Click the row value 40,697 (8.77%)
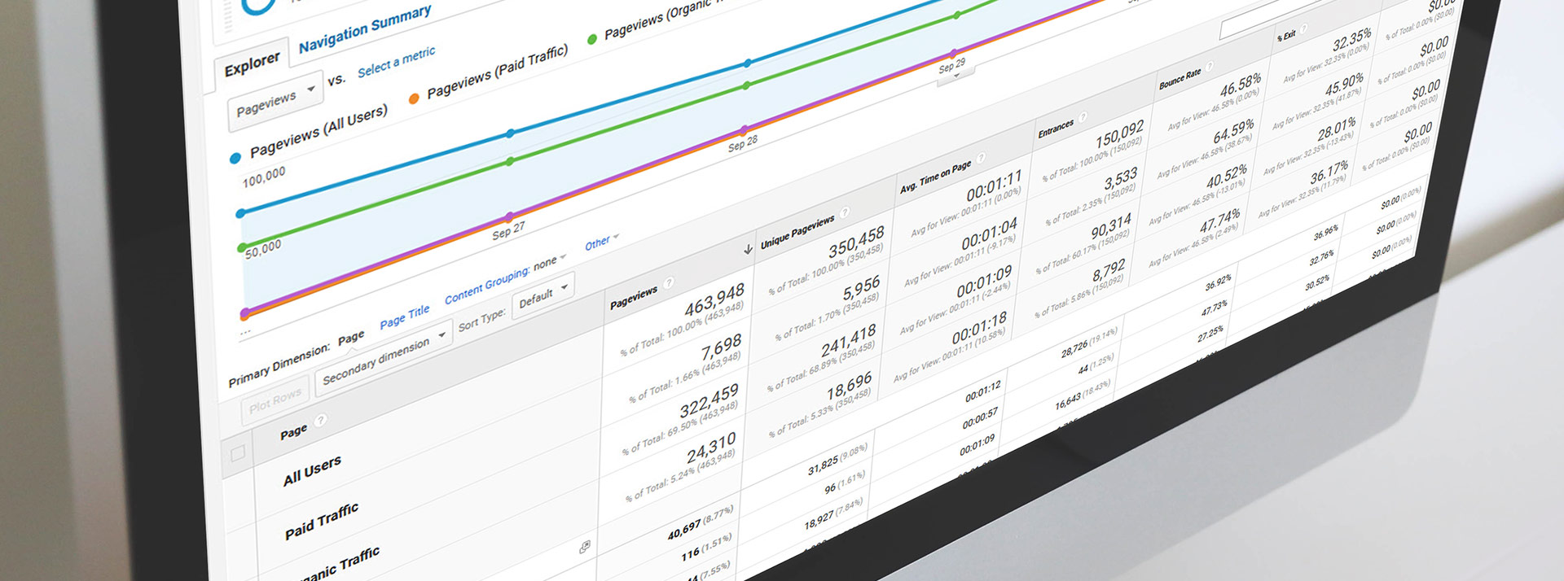Screen dimensions: 1564x581 [x=701, y=522]
